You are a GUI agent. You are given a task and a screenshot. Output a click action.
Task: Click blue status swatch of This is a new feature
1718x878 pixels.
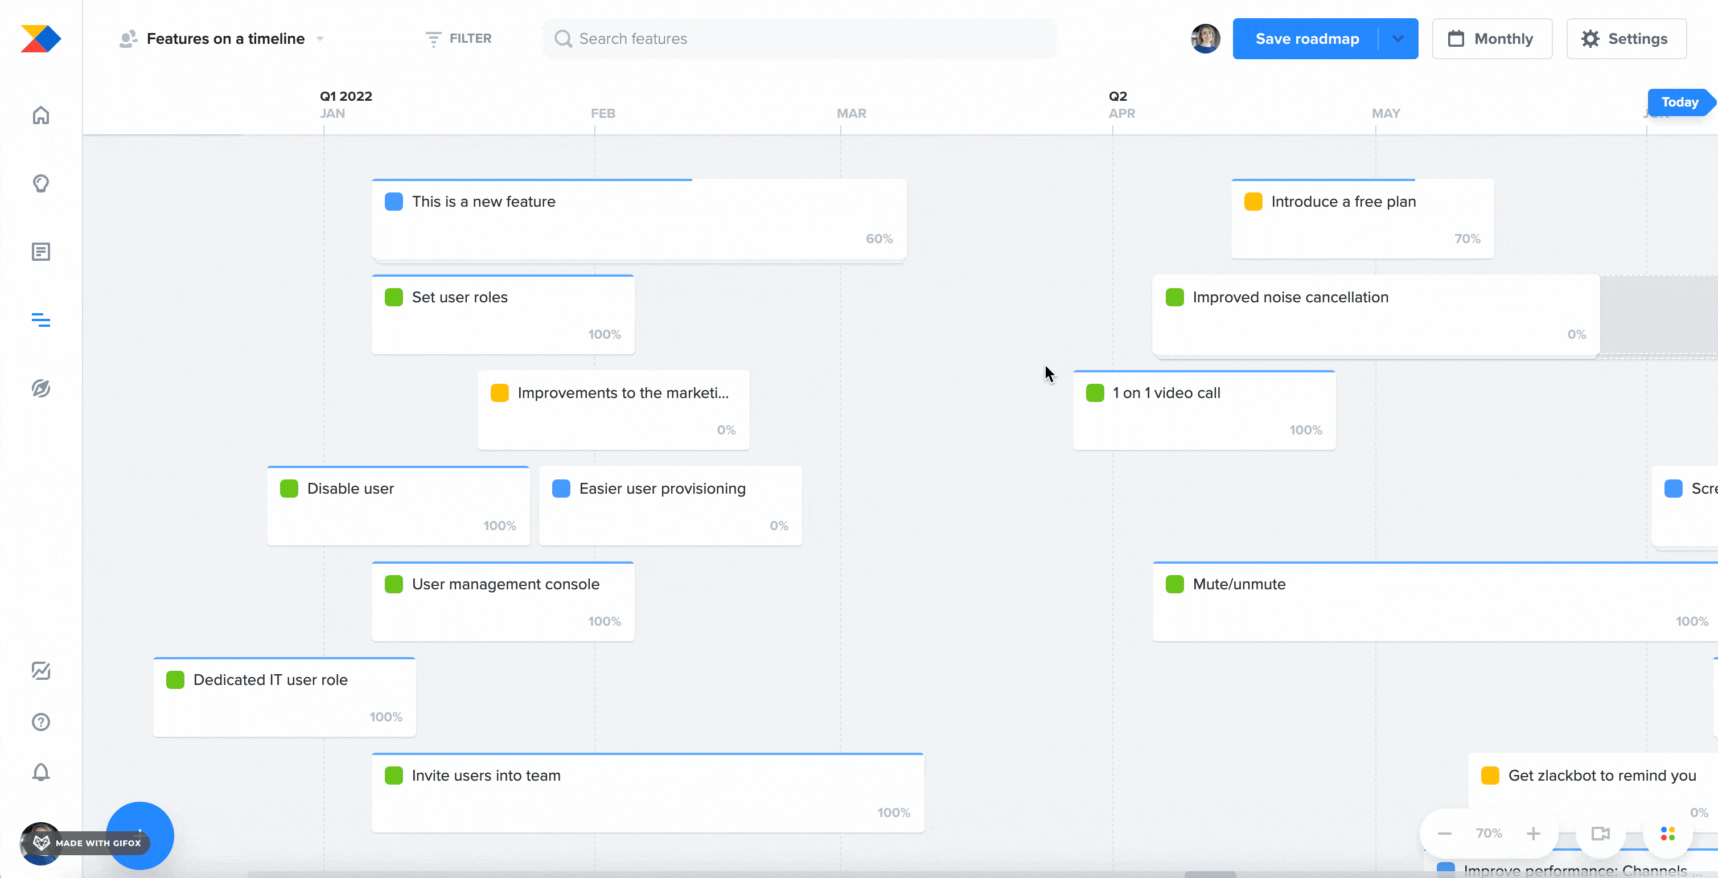pos(393,202)
